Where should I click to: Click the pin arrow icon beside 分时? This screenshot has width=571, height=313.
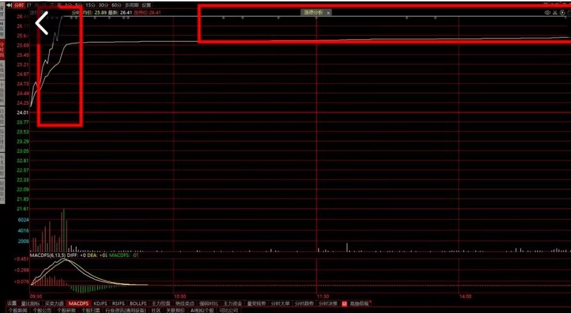tap(9, 5)
